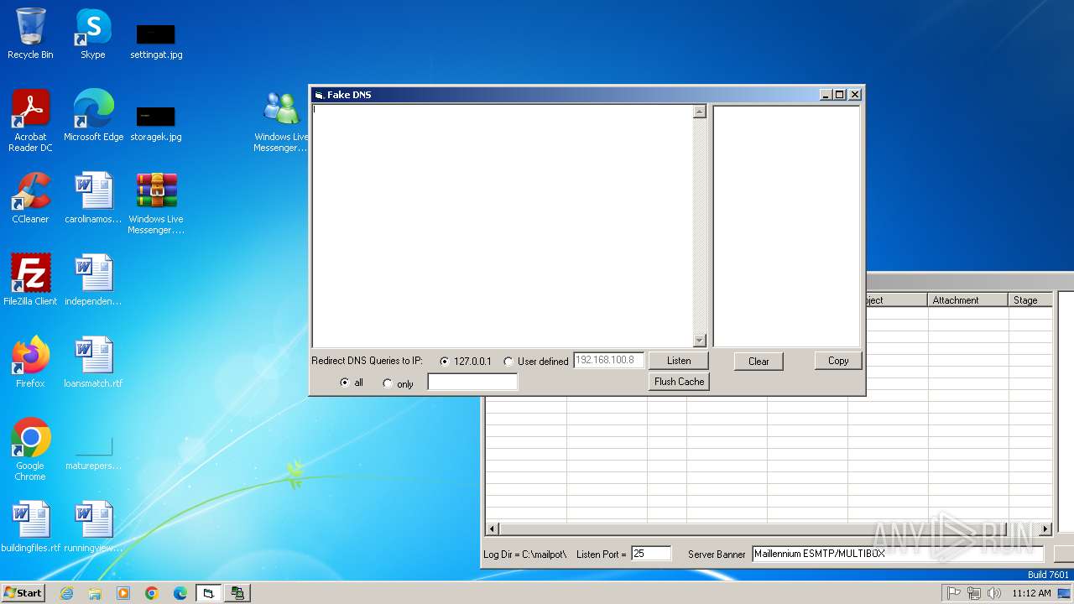Image resolution: width=1074 pixels, height=604 pixels.
Task: Open Windows Live Messenger WinRAR archive
Action: click(x=156, y=203)
